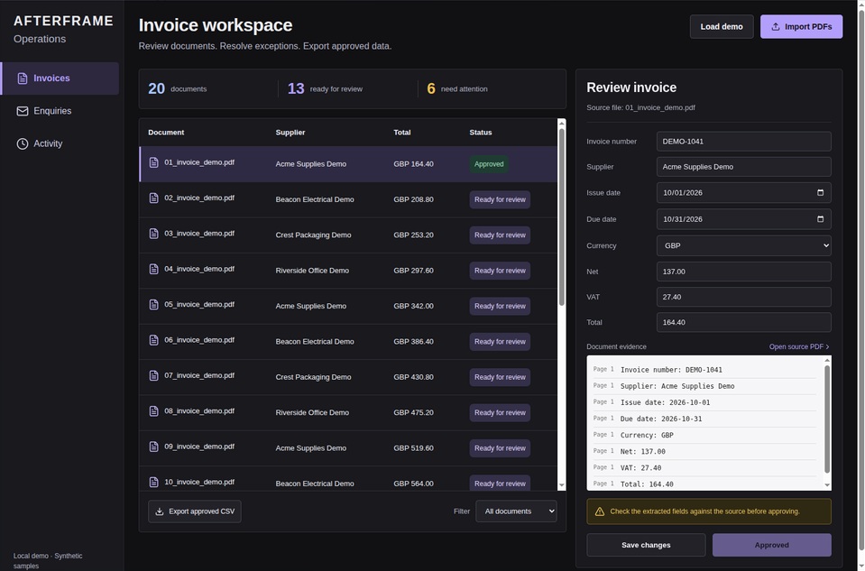Click file icon for 09_invoice_demo.pdf
The image size is (865, 571).
click(x=154, y=447)
